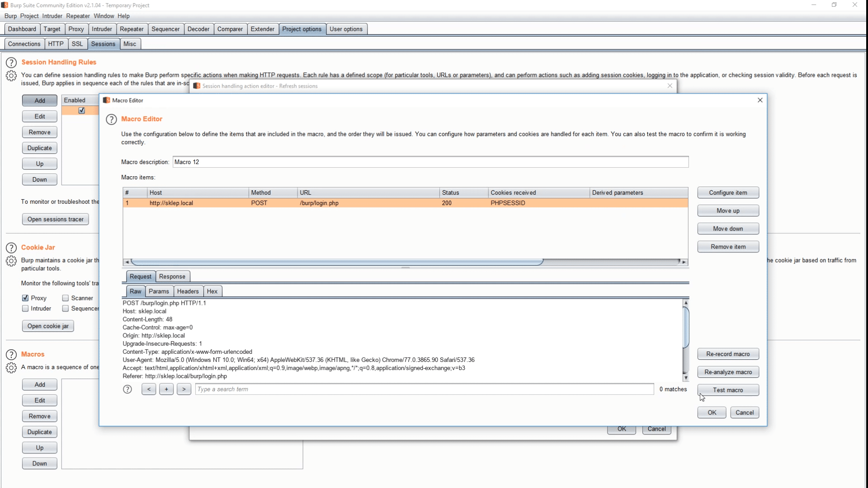Click Configure item button
This screenshot has height=488, width=868.
click(728, 192)
